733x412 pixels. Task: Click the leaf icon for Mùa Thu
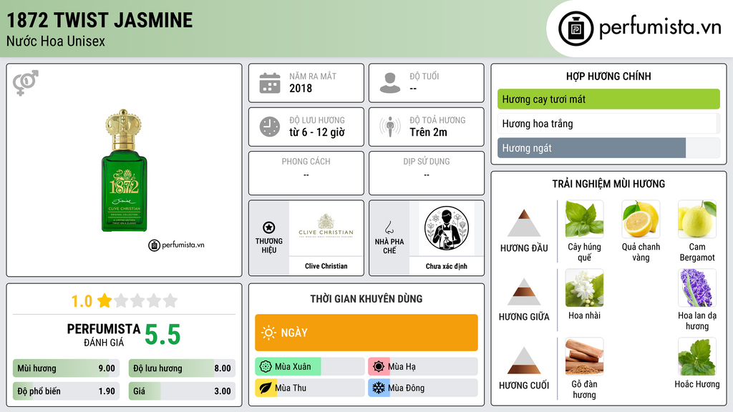pyautogui.click(x=266, y=388)
